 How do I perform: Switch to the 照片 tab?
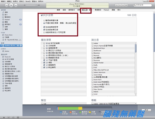[119, 10]
